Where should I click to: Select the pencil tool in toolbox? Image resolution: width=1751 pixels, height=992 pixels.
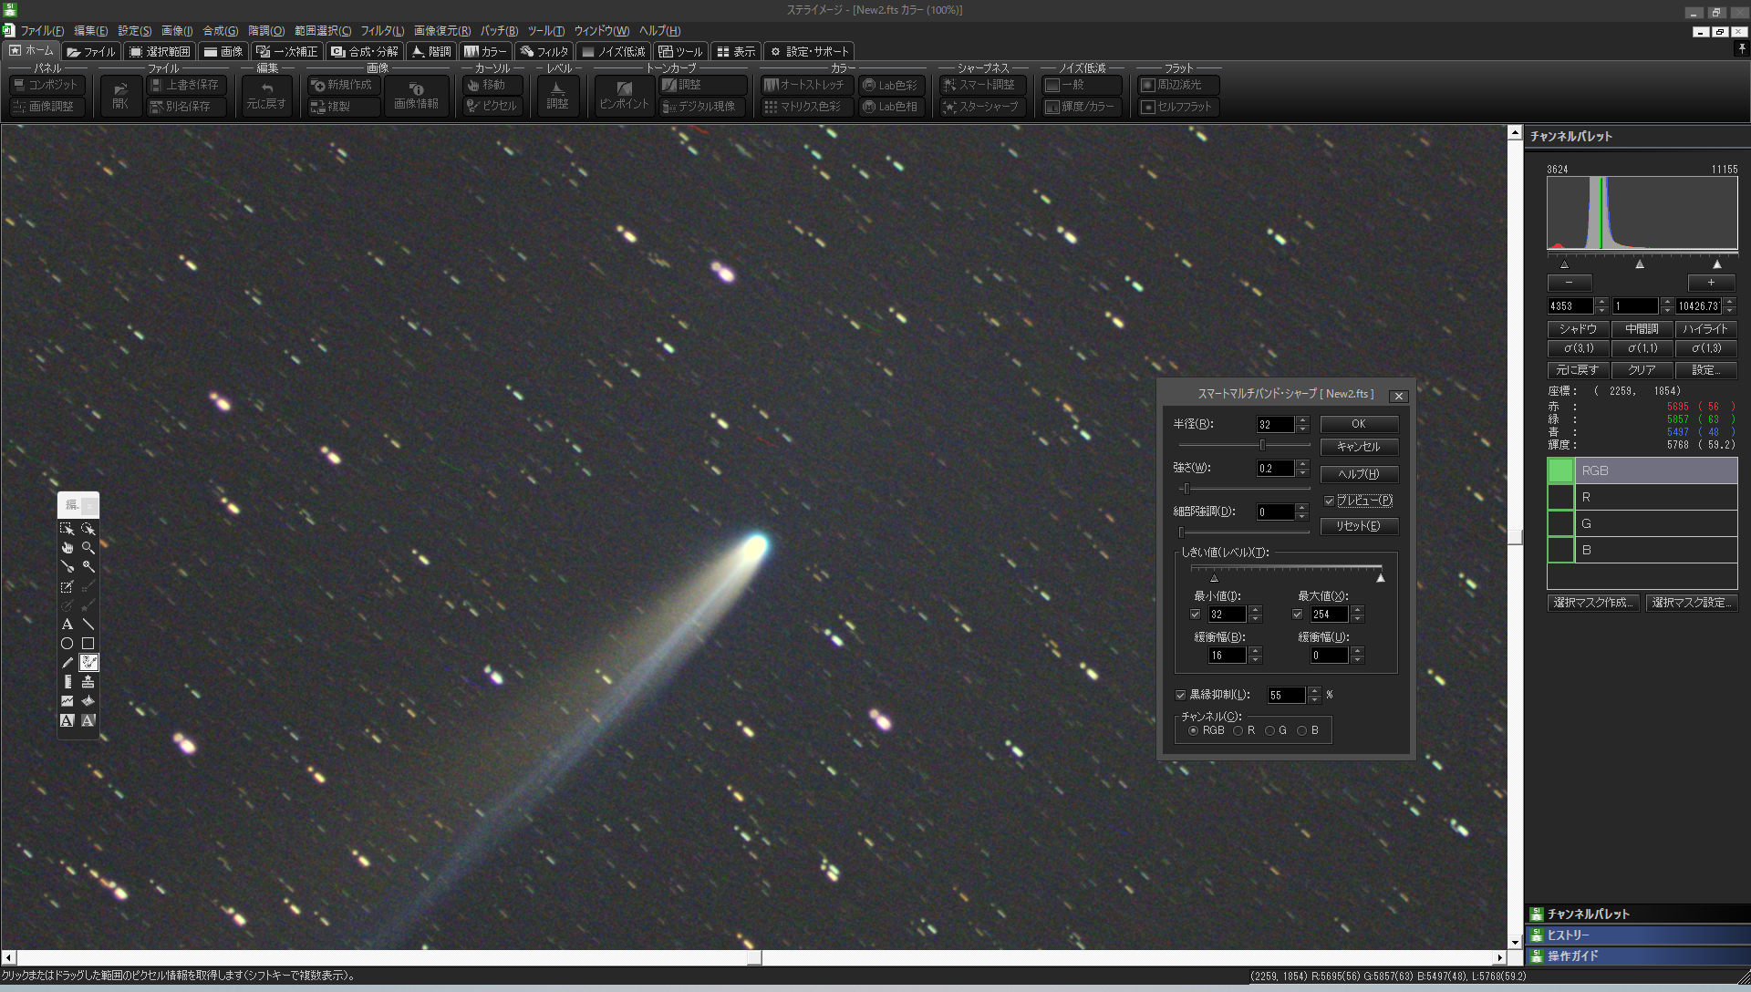67,663
